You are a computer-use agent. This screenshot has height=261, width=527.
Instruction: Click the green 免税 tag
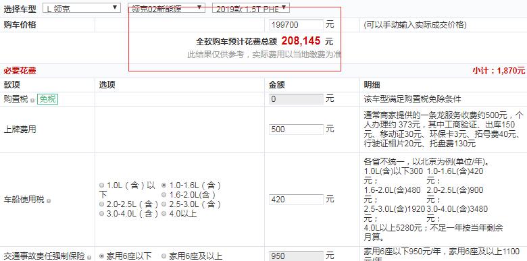[x=48, y=99]
